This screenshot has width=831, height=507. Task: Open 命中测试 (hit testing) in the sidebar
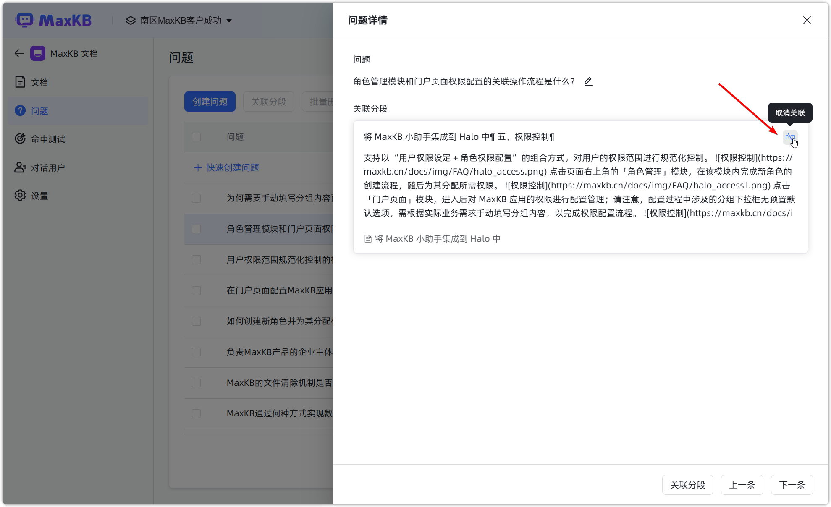pos(47,139)
